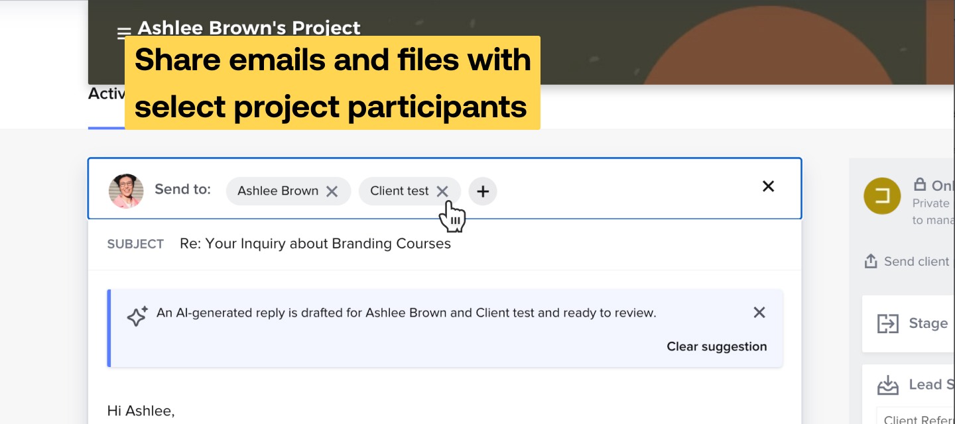Click the Subject line about Branding Courses
The image size is (955, 424).
coord(316,243)
